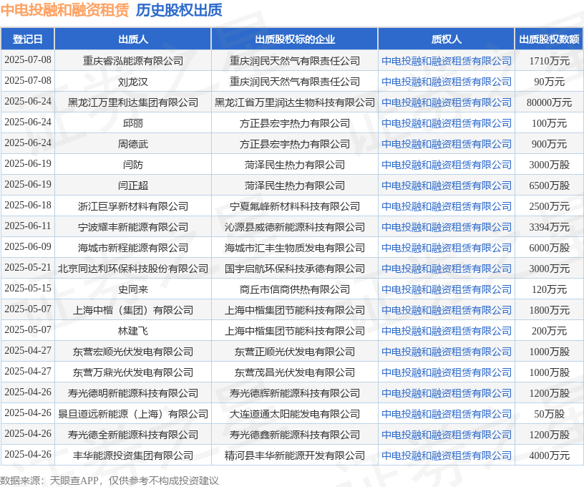The image size is (584, 487).
Task: Click target company 海城市汇丰生物质发电有限公司
Action: (295, 248)
